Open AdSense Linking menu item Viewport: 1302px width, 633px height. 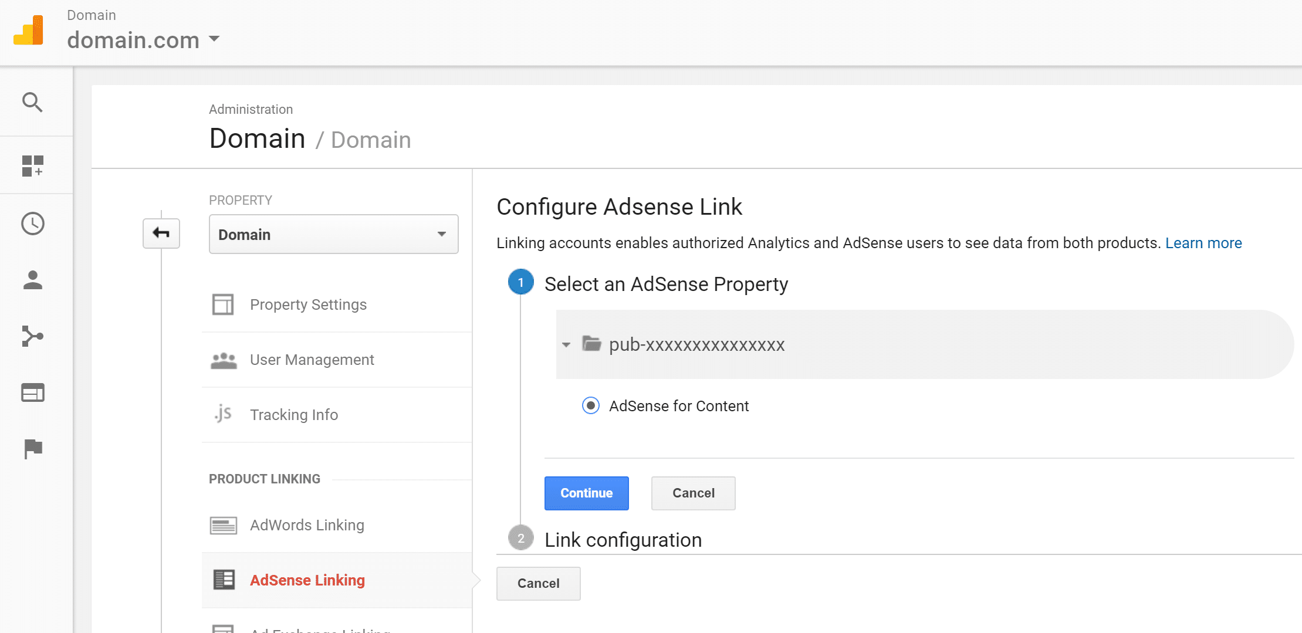pyautogui.click(x=337, y=580)
